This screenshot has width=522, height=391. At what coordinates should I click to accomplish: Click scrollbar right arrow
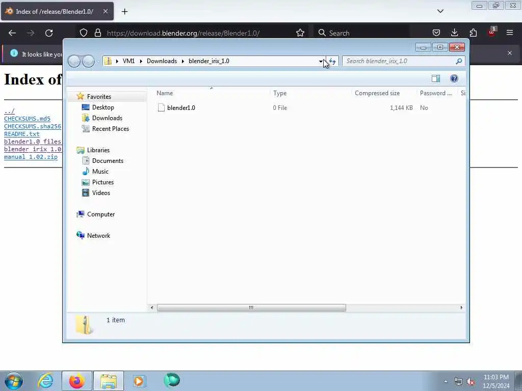pyautogui.click(x=461, y=308)
